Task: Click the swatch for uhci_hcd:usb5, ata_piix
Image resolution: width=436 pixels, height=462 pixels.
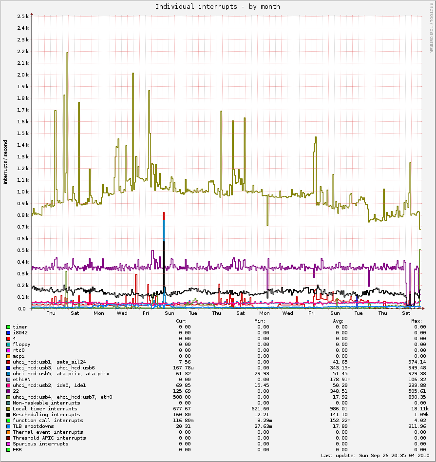Action: (x=8, y=374)
